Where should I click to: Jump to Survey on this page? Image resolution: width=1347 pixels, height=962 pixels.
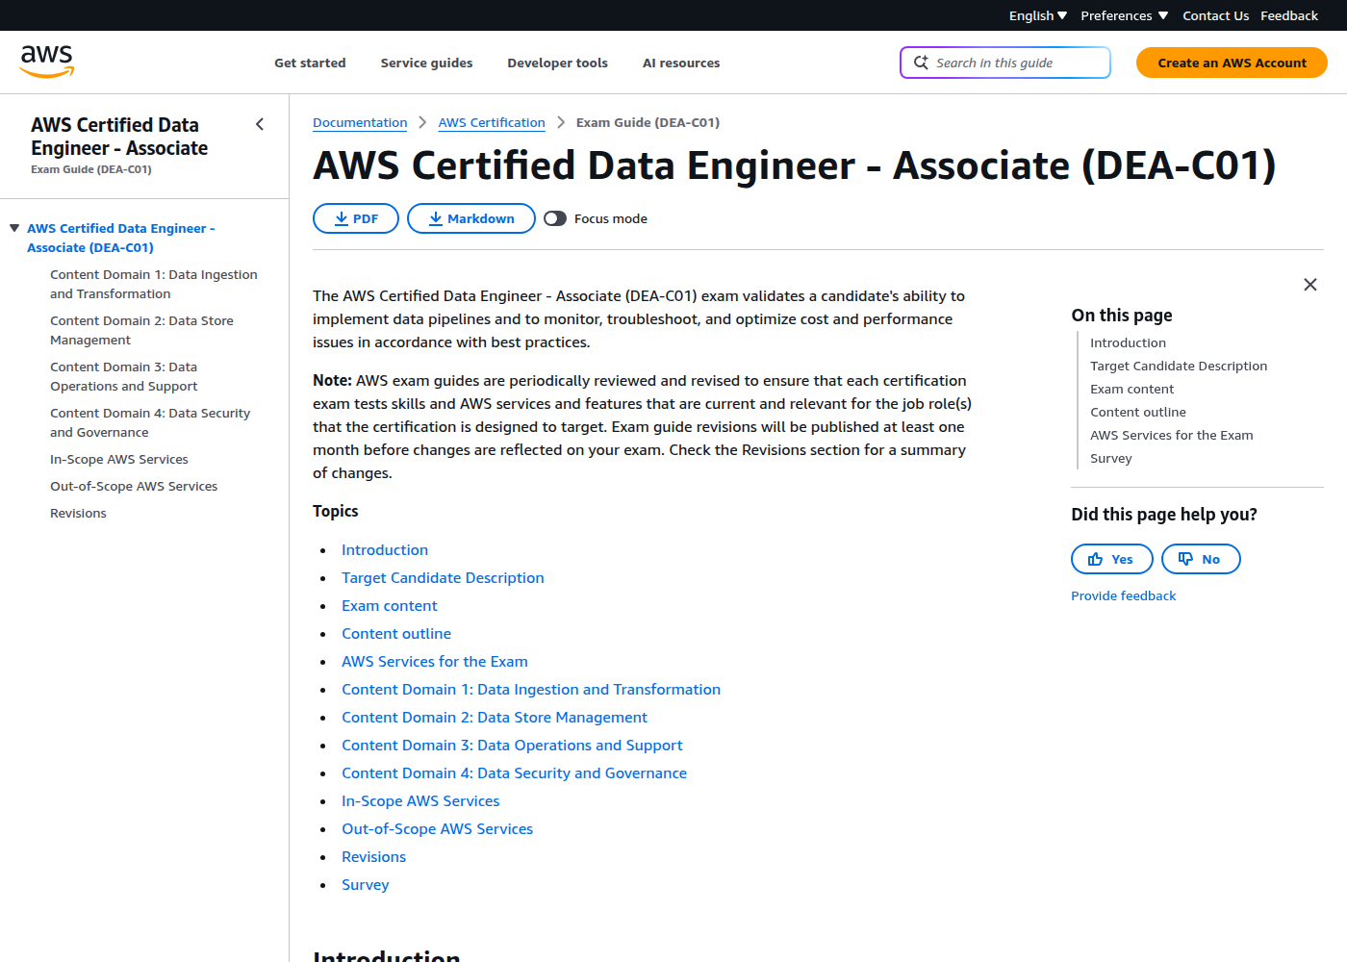(x=1110, y=458)
